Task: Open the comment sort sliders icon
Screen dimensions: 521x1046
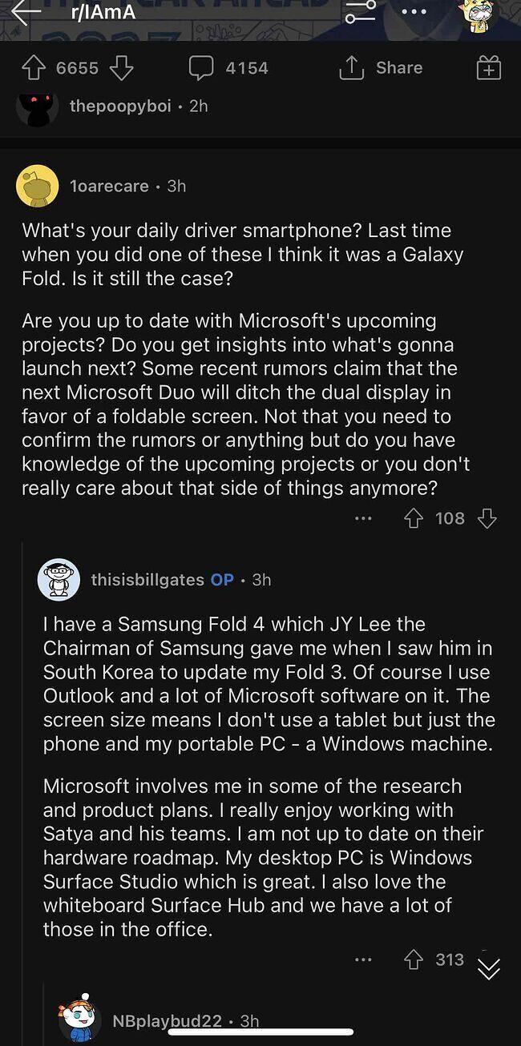Action: point(360,13)
